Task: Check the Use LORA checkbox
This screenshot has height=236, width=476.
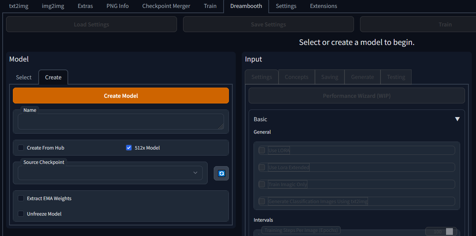Action: click(x=262, y=150)
